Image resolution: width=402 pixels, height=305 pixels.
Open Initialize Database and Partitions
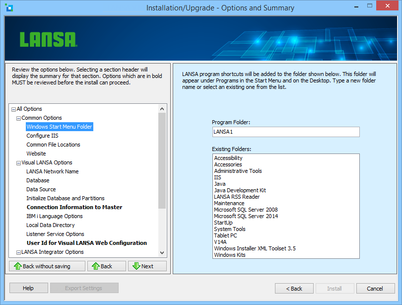[66, 198]
